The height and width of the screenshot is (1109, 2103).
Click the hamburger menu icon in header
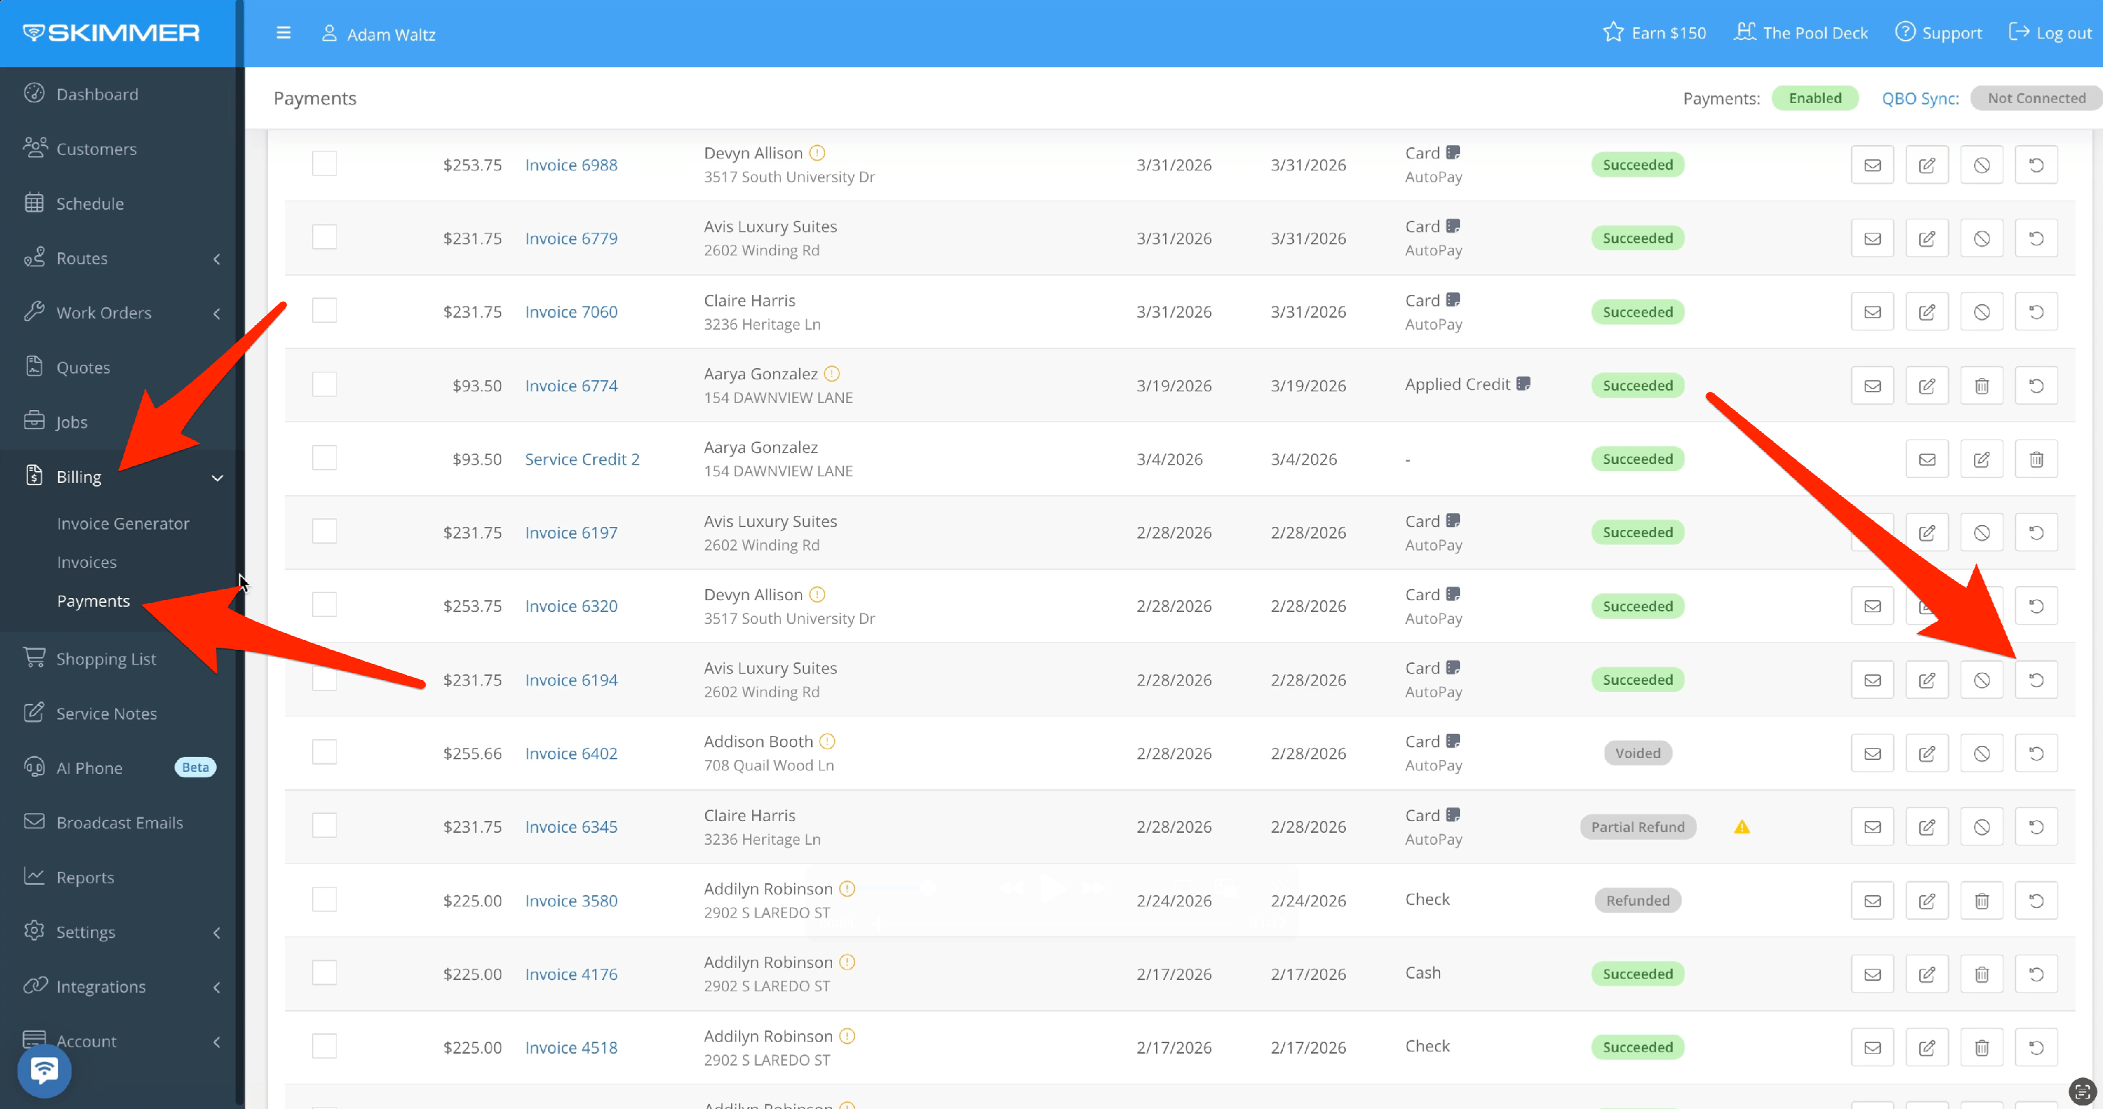point(283,34)
